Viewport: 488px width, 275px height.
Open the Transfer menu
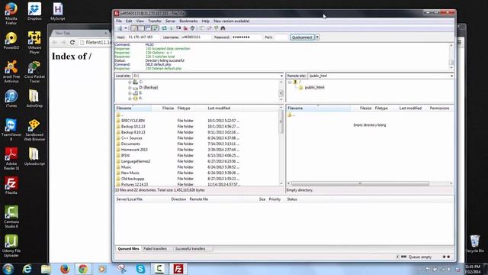155,21
